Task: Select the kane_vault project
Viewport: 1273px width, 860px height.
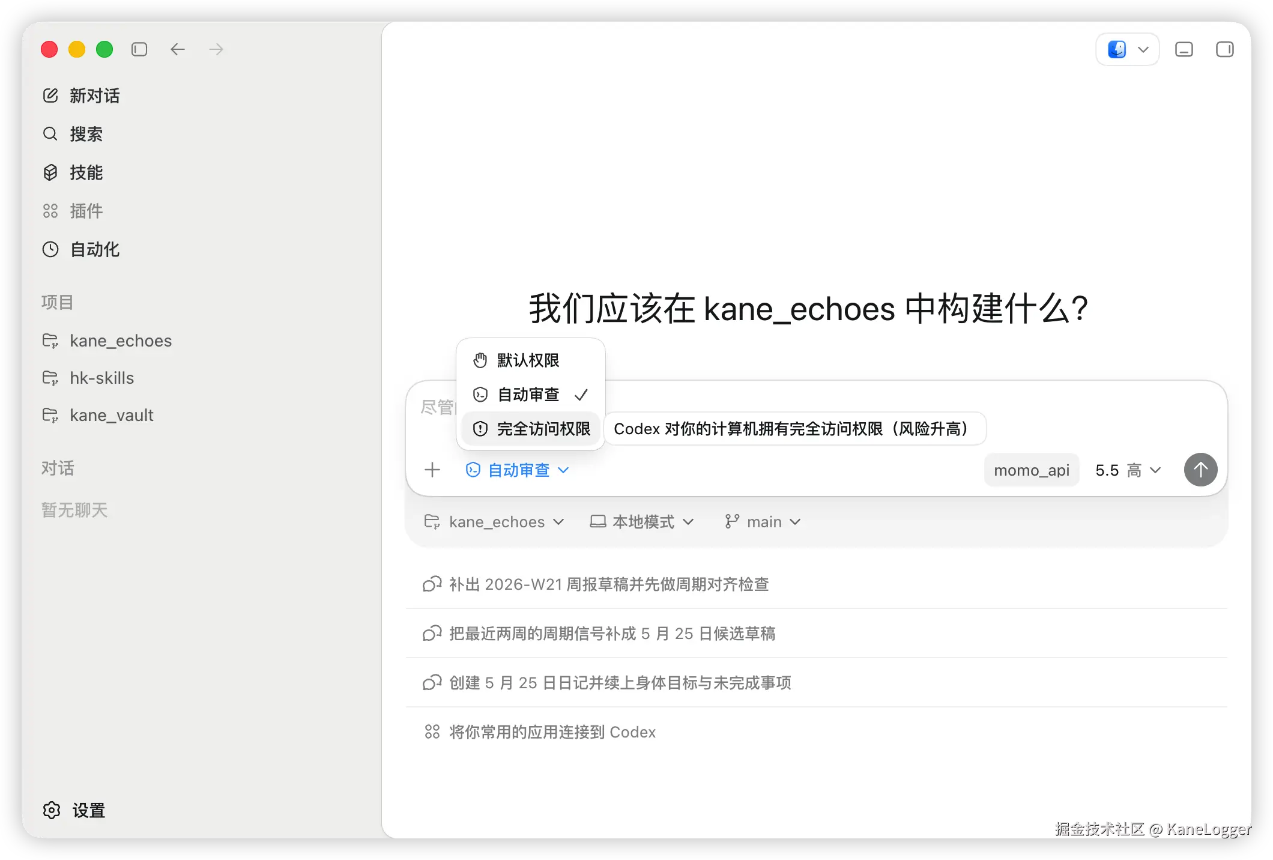Action: pyautogui.click(x=98, y=415)
